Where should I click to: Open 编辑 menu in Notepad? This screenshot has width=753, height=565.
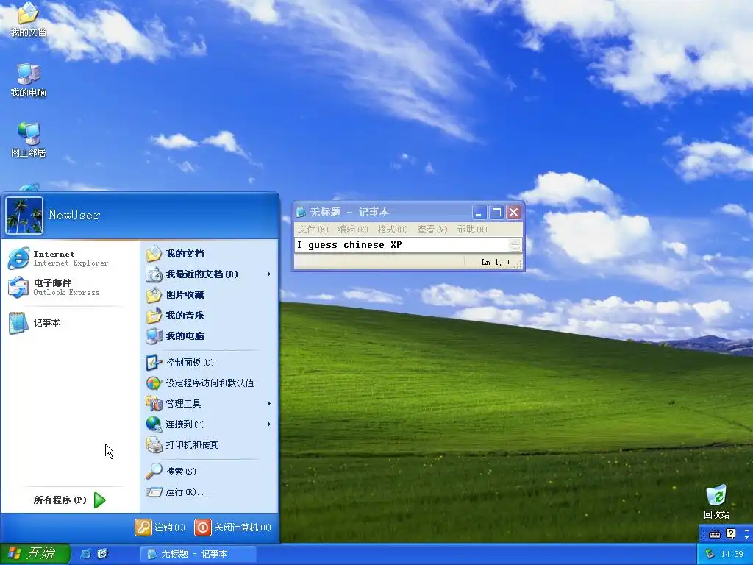coord(353,230)
